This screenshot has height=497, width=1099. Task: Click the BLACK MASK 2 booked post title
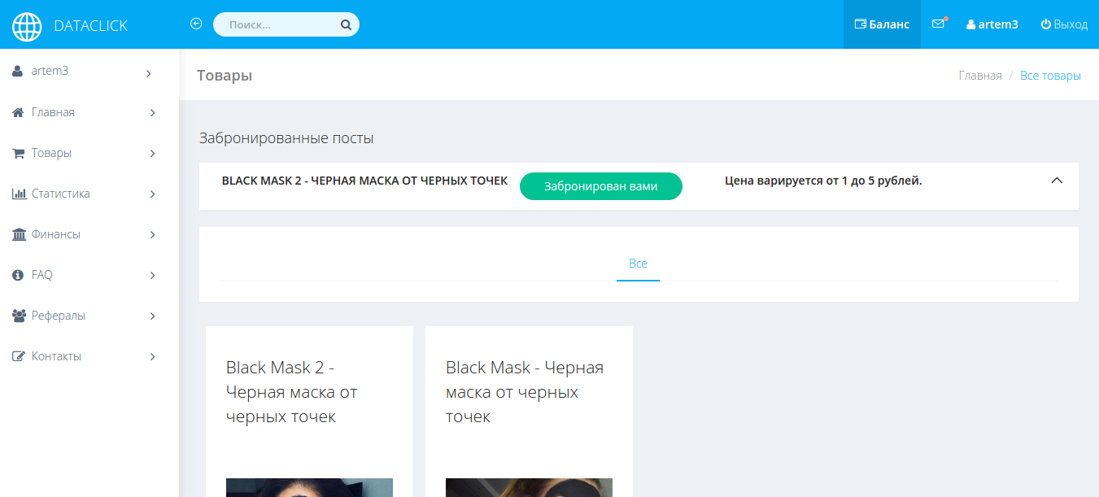(364, 181)
